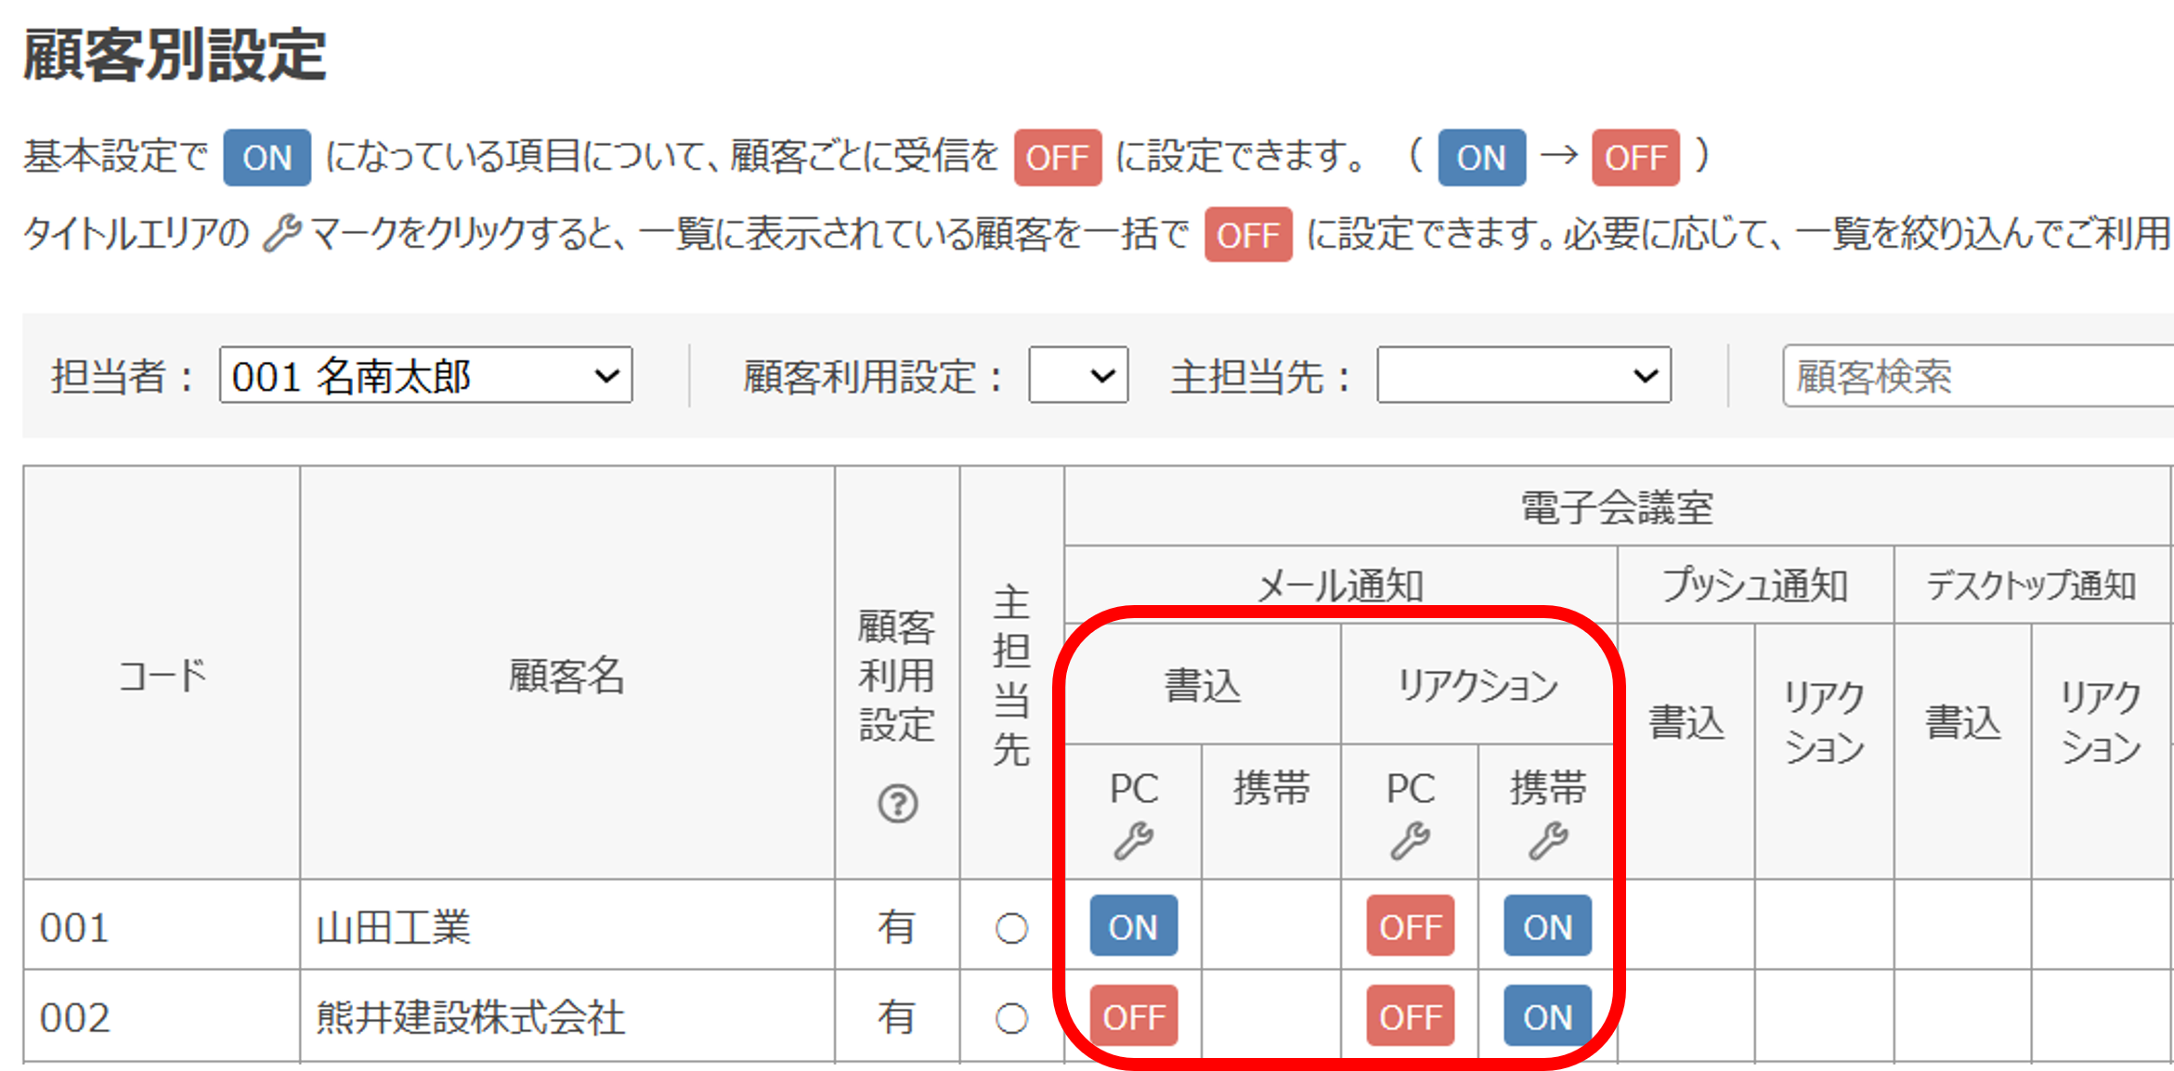
Task: Click into 顧客検索 search field
Action: 1978,376
